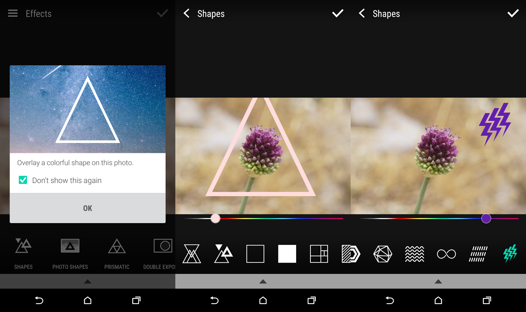This screenshot has height=312, width=526.
Task: Go back from the middle Shapes screen
Action: point(186,13)
